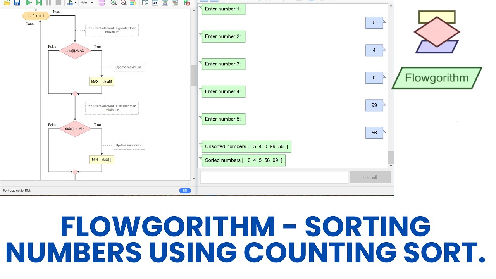Click the flowchart vertical scrollbar thumb
The image size is (496, 279).
pyautogui.click(x=194, y=75)
